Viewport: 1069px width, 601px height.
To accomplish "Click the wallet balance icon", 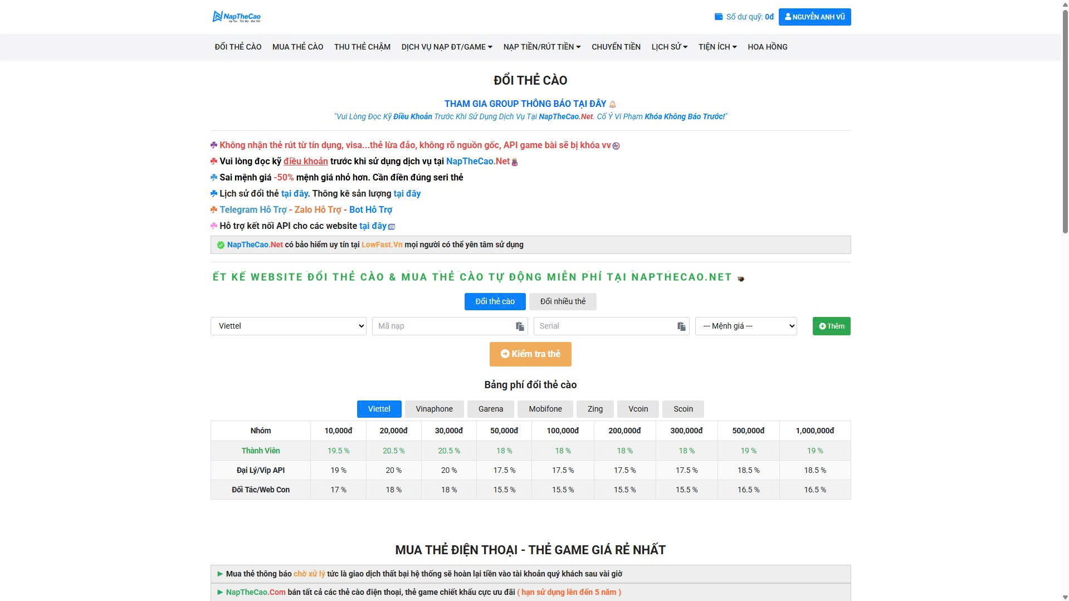I will 719,17.
